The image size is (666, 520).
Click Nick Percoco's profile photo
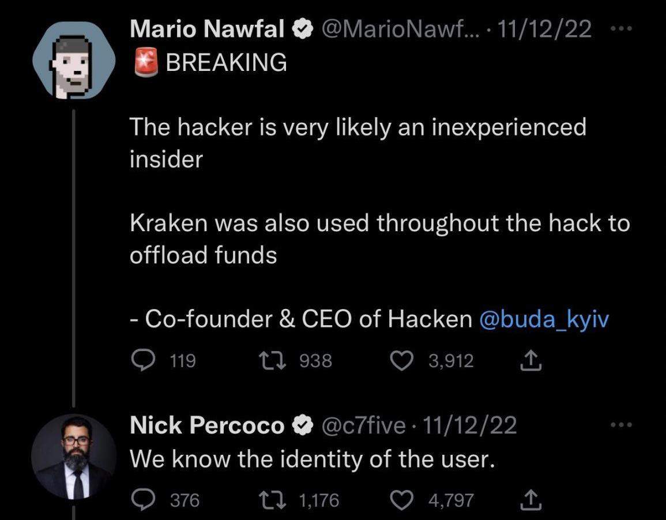tap(73, 457)
